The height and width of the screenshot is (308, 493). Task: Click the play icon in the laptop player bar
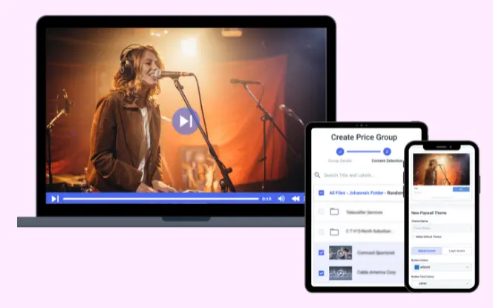(x=55, y=199)
